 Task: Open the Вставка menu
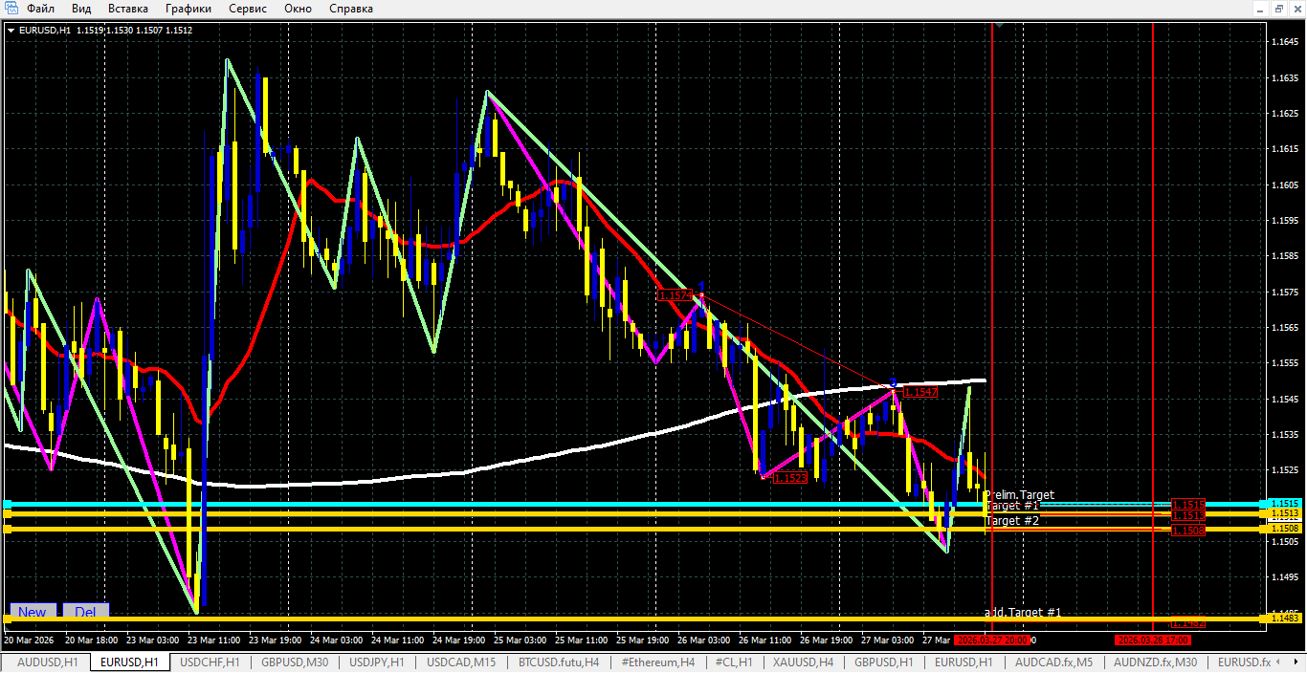pos(128,9)
